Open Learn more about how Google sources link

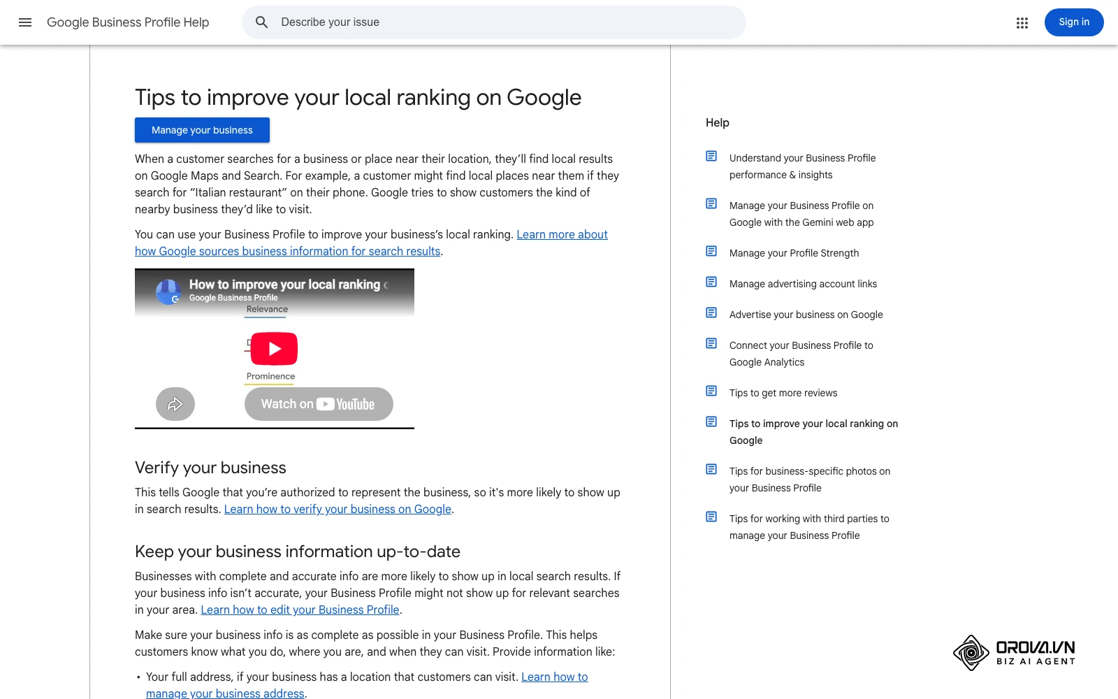tap(371, 243)
